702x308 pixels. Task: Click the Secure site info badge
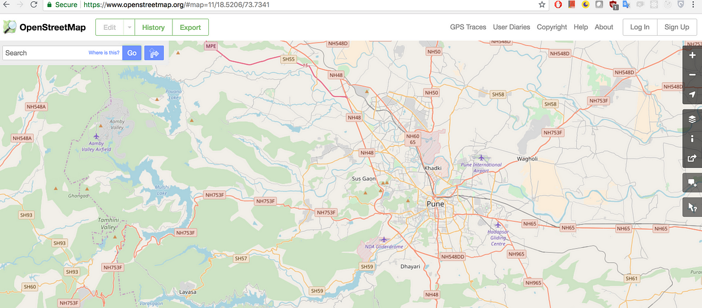pyautogui.click(x=62, y=5)
